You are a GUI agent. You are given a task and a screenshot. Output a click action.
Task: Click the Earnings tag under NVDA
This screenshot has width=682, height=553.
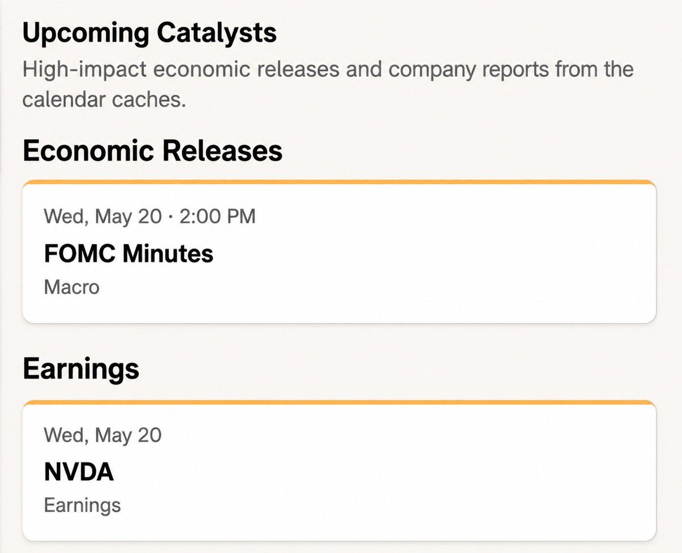pyautogui.click(x=82, y=505)
